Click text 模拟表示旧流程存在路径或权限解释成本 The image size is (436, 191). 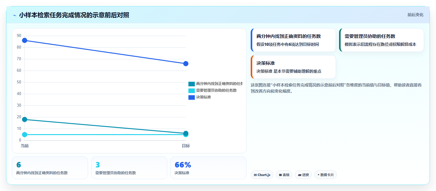[380, 44]
